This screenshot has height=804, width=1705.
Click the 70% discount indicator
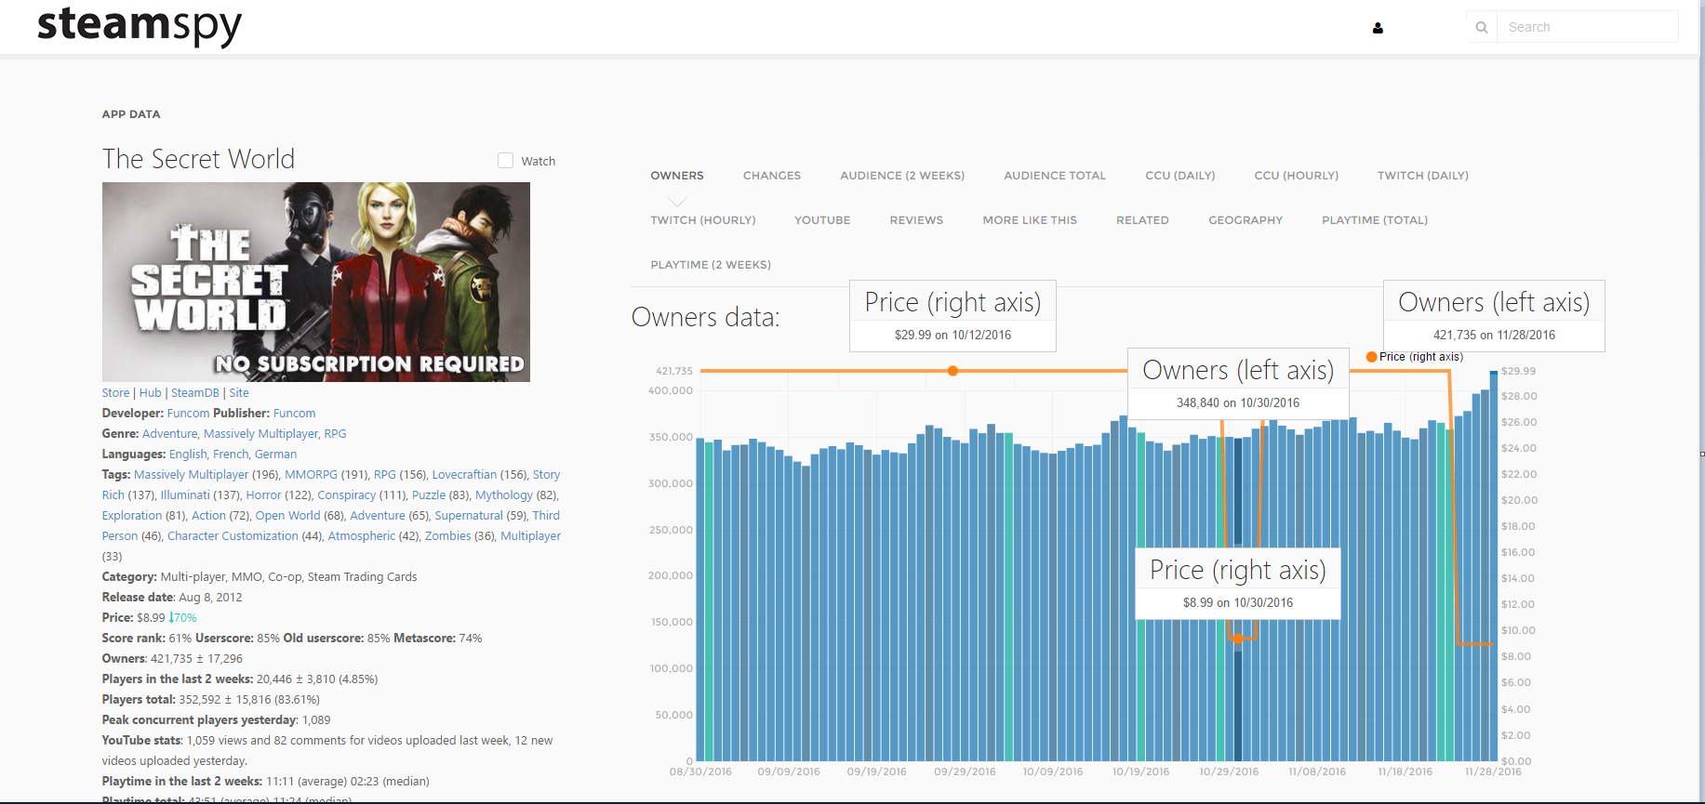[x=183, y=618]
